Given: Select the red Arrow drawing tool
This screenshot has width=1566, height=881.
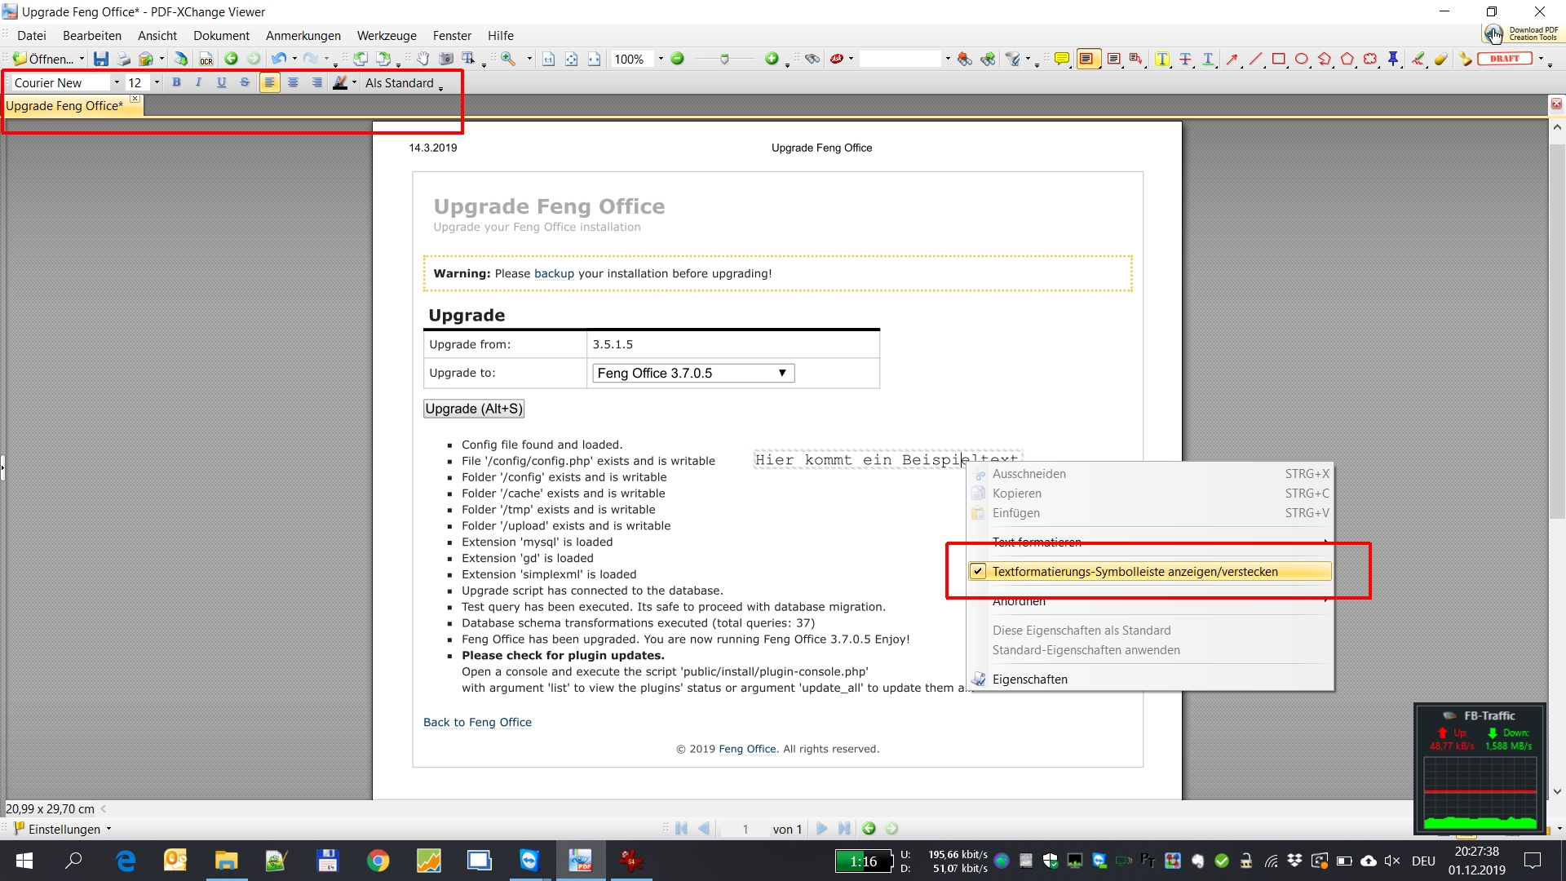Looking at the screenshot, I should [x=1232, y=59].
